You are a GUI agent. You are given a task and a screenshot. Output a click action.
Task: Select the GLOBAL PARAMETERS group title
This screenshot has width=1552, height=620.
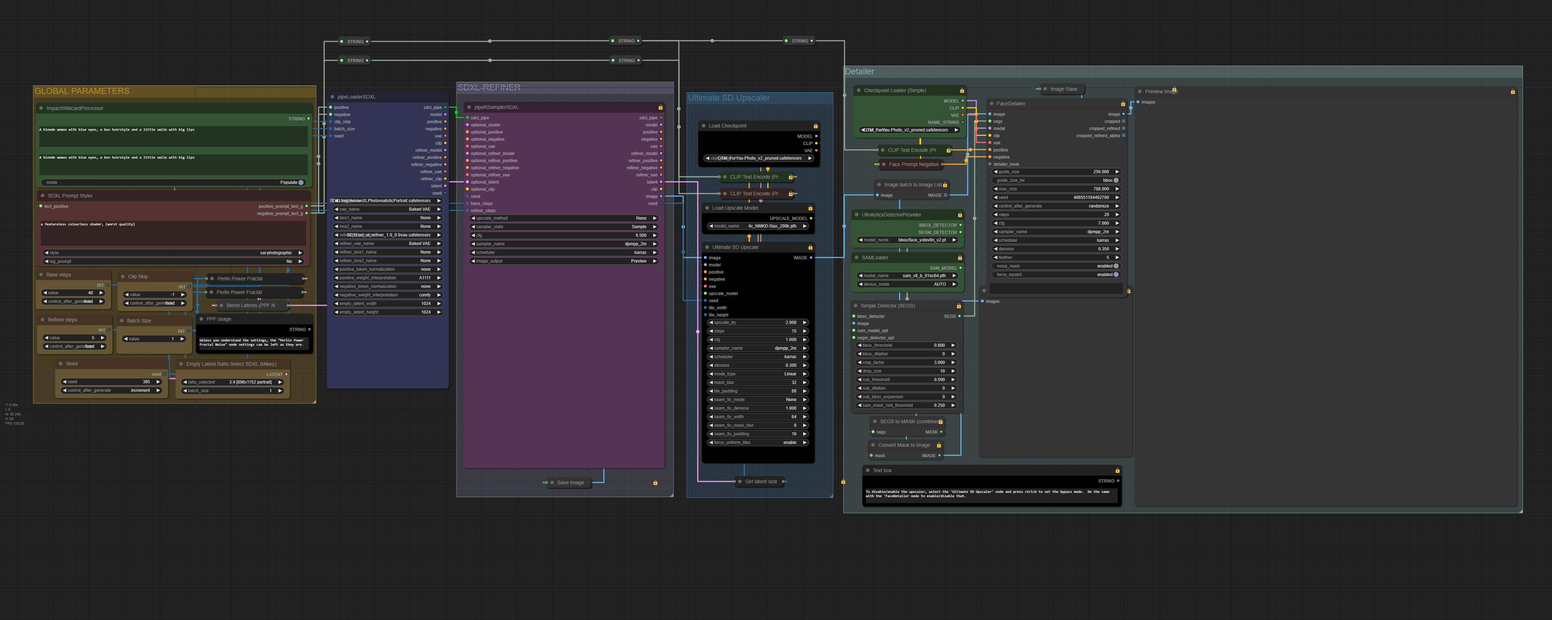[x=82, y=91]
